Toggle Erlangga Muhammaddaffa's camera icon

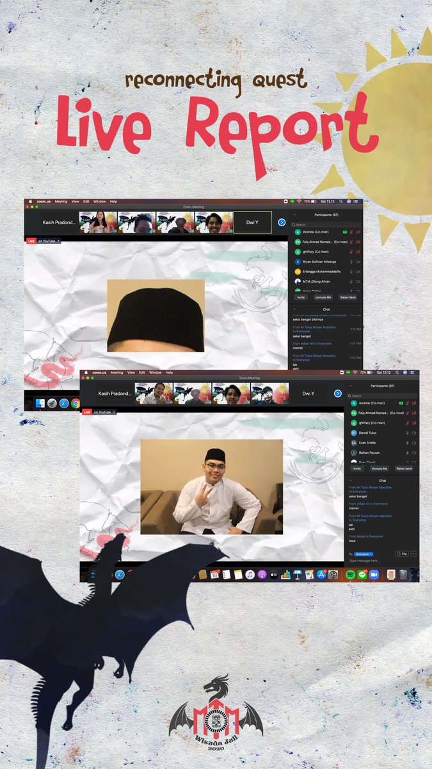coord(358,272)
